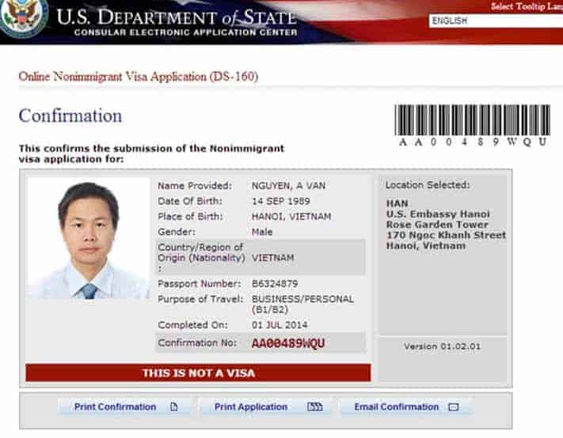The width and height of the screenshot is (563, 438).
Task: Click the Print Application button
Action: 266,407
